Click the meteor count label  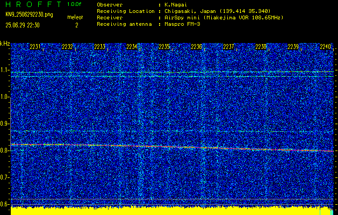click(x=75, y=17)
